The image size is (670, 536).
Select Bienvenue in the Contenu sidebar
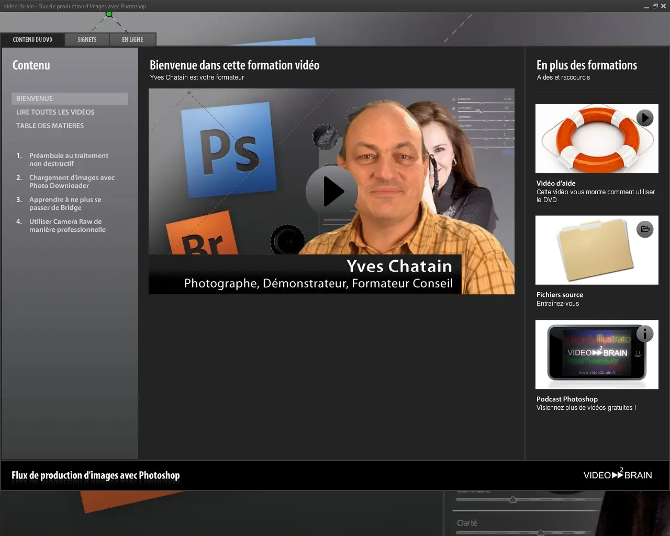point(70,98)
